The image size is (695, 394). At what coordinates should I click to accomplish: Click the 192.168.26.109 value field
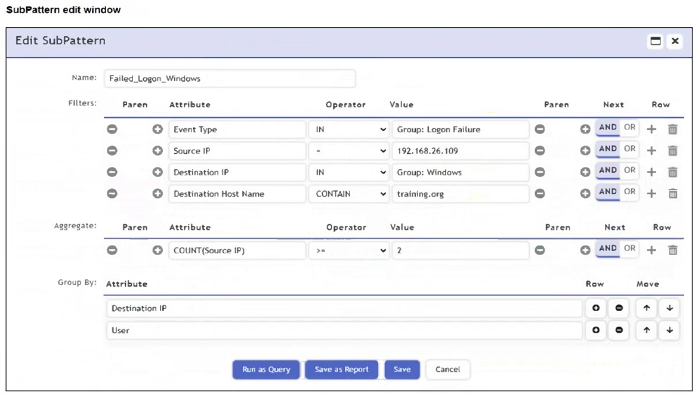pyautogui.click(x=459, y=151)
